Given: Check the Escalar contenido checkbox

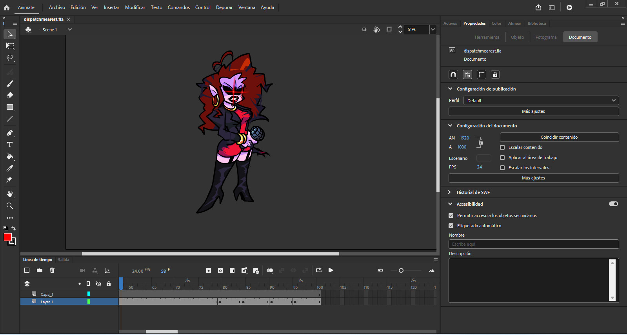Looking at the screenshot, I should point(502,147).
